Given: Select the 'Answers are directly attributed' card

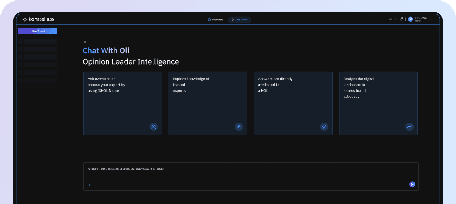Looking at the screenshot, I should click(x=293, y=103).
